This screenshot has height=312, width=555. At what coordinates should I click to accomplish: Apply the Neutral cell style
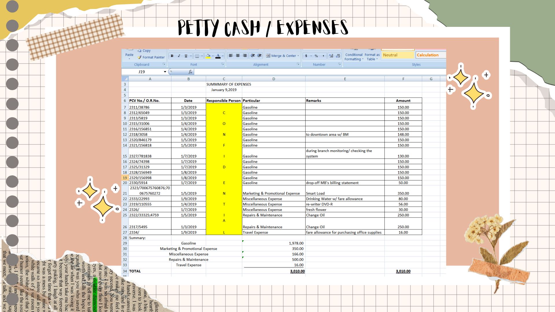point(398,55)
